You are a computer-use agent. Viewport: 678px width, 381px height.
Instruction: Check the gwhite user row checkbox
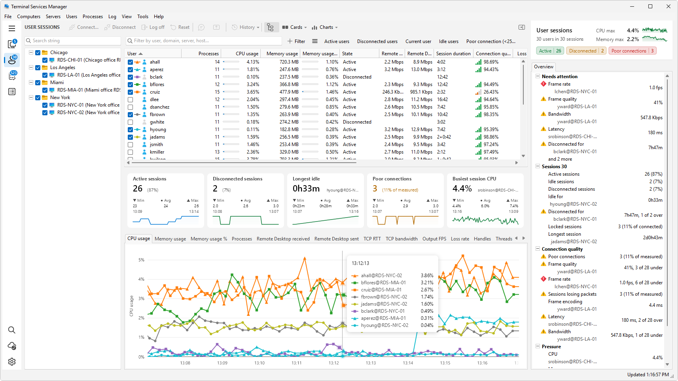(x=130, y=122)
